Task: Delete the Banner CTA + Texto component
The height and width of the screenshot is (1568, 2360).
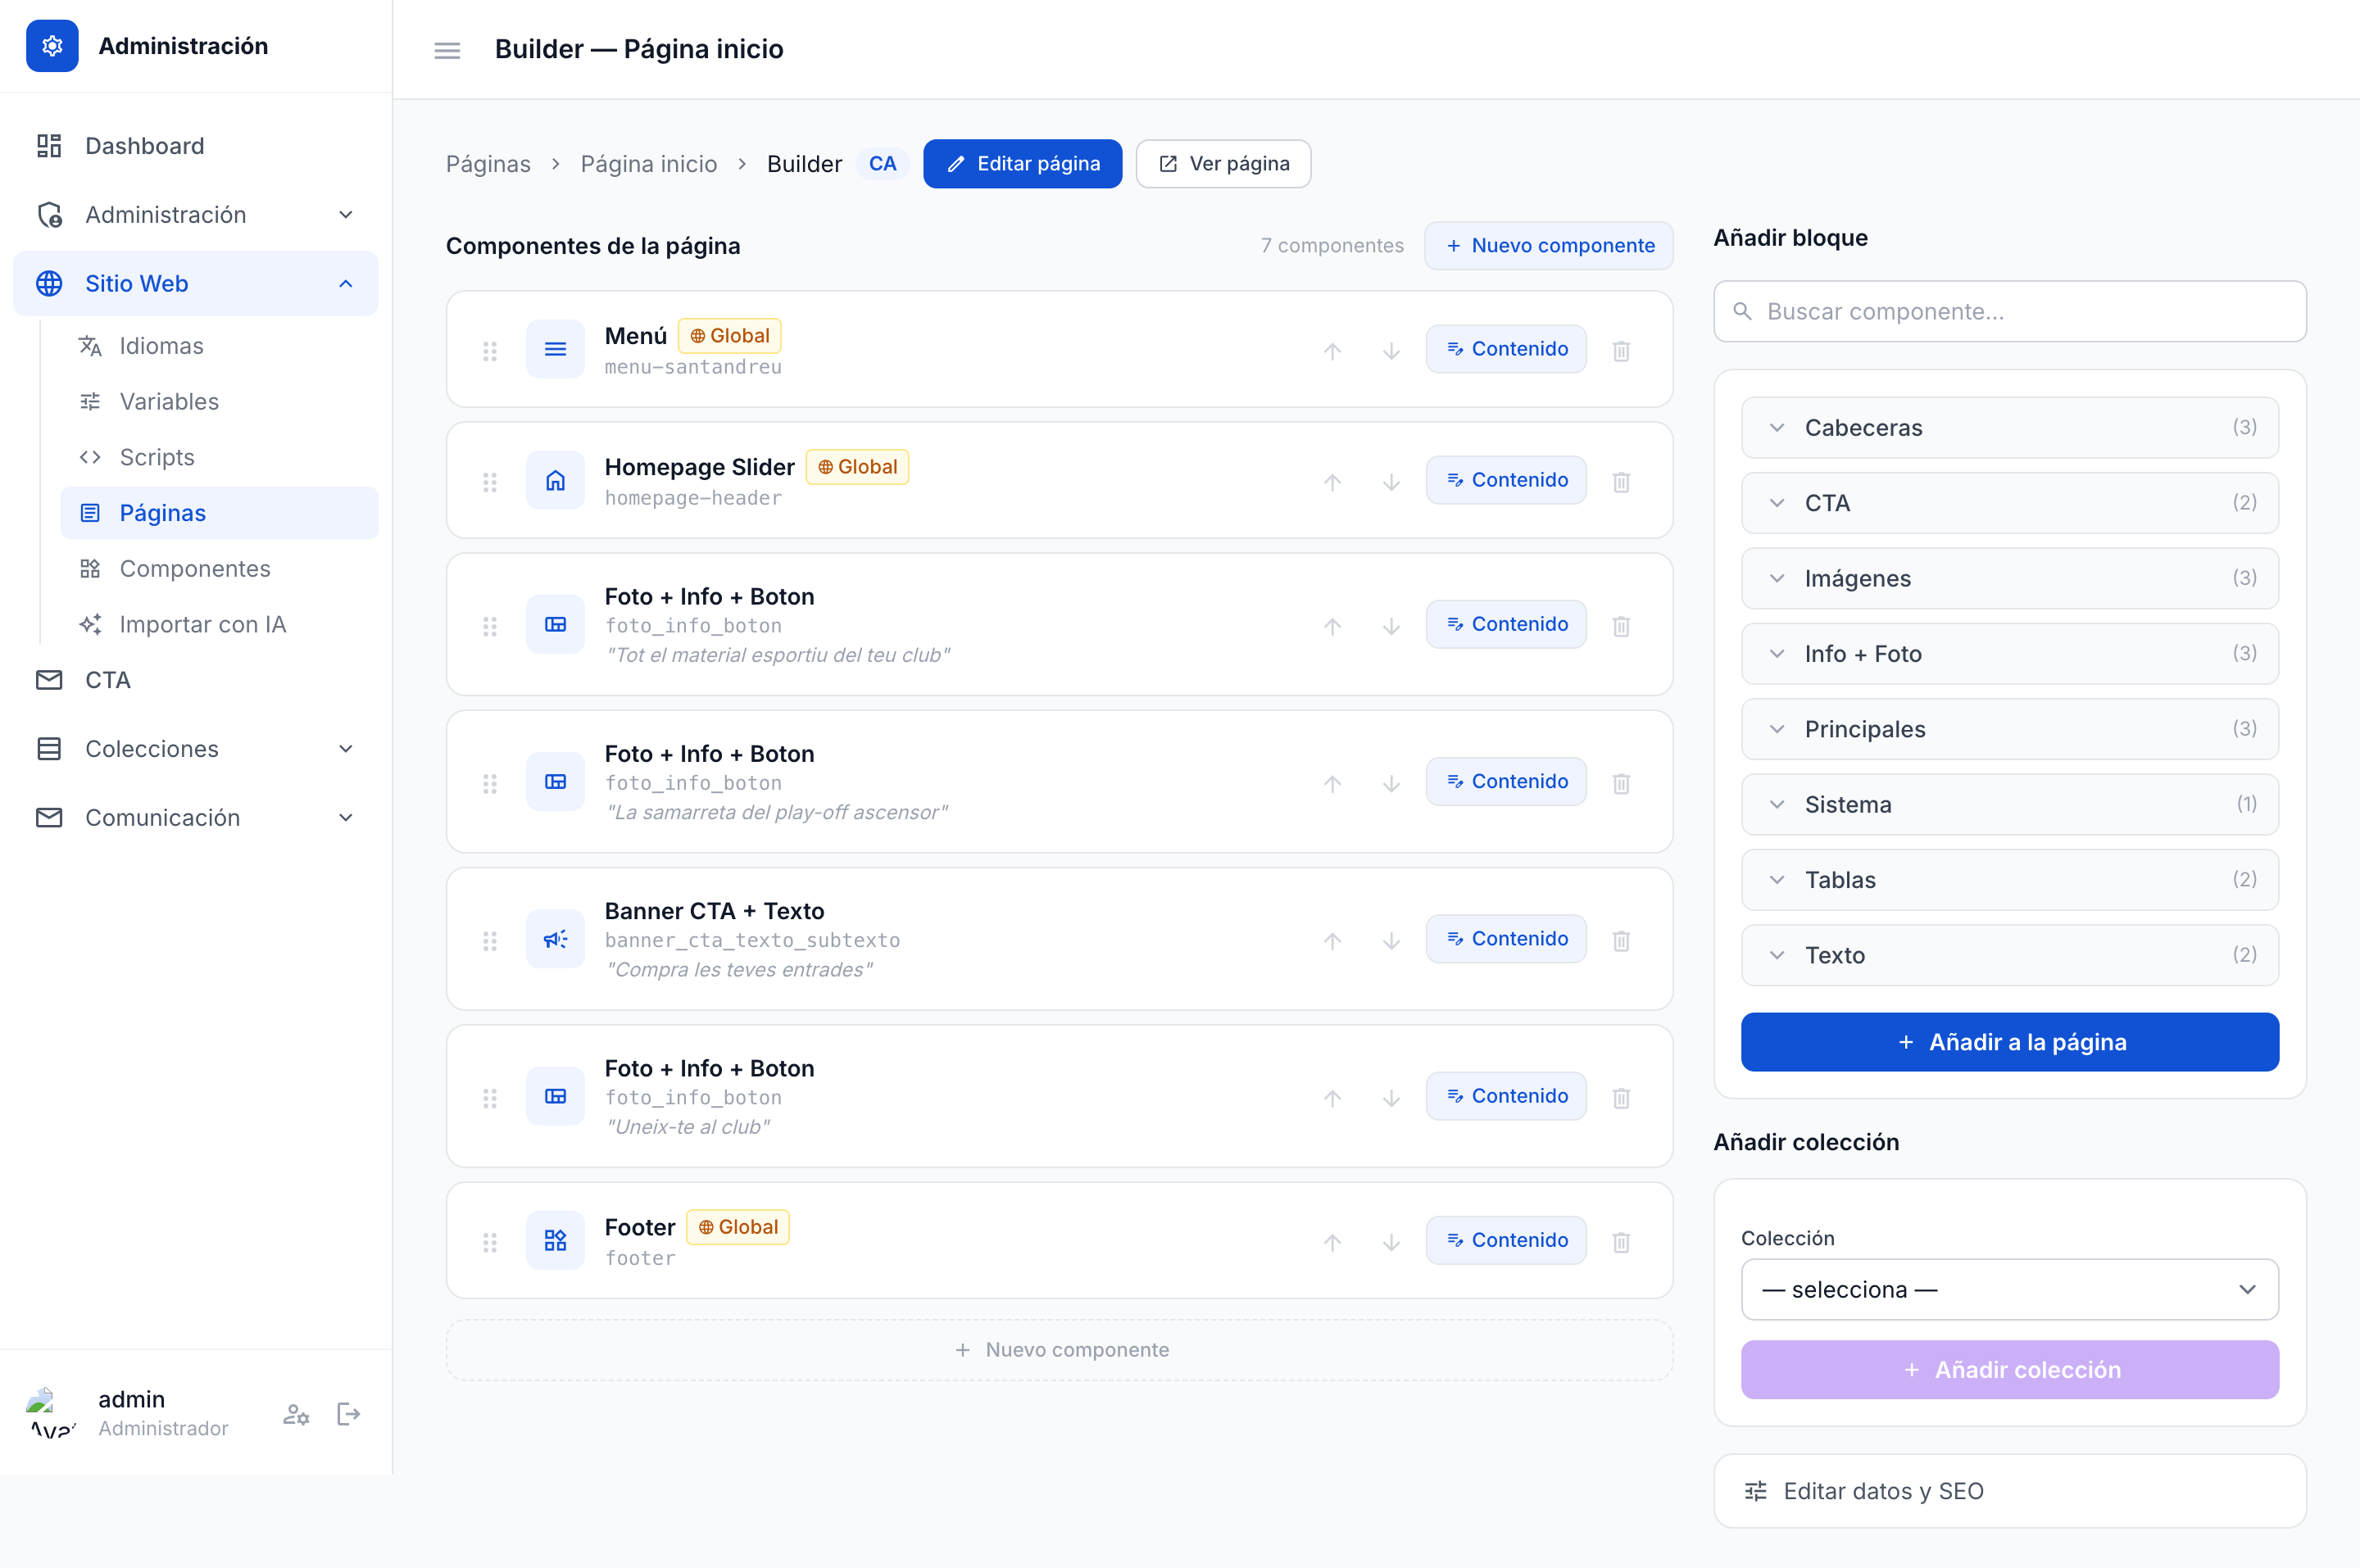Action: click(1621, 941)
